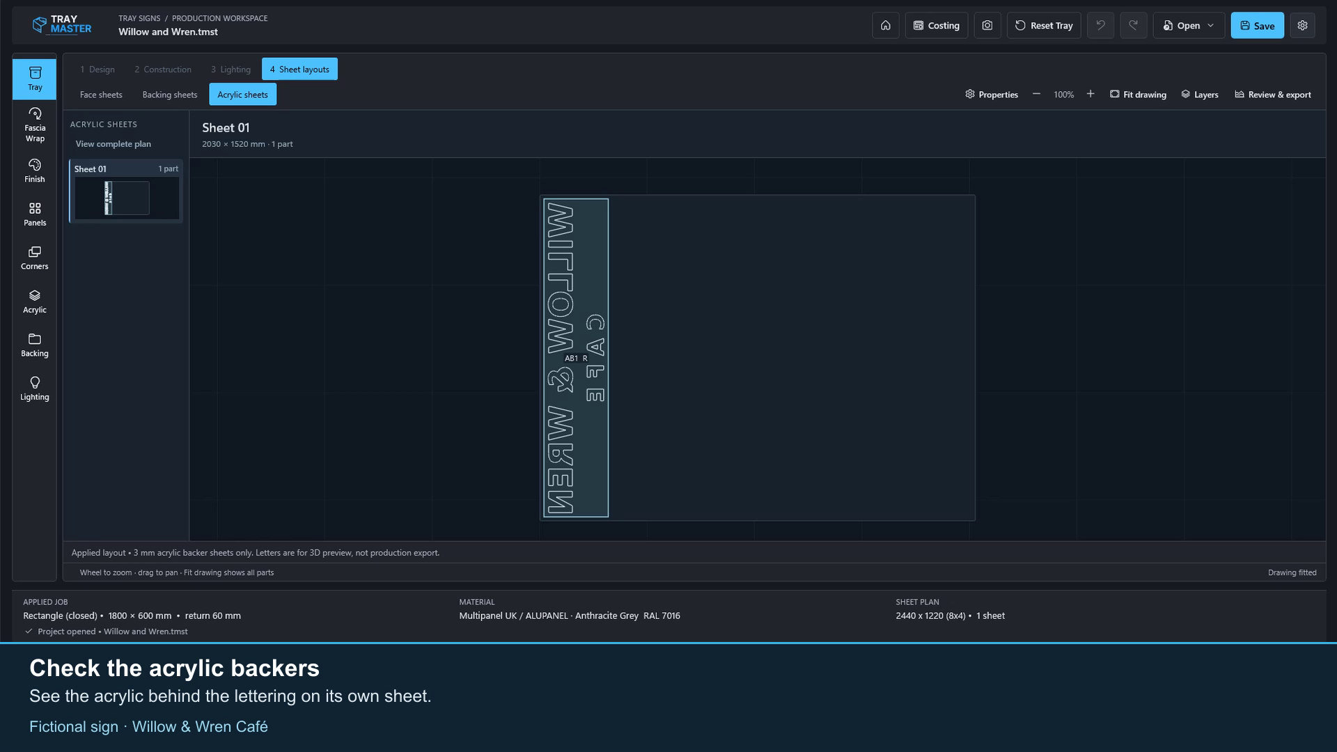
Task: Show the Face sheets sub-tab
Action: (101, 95)
